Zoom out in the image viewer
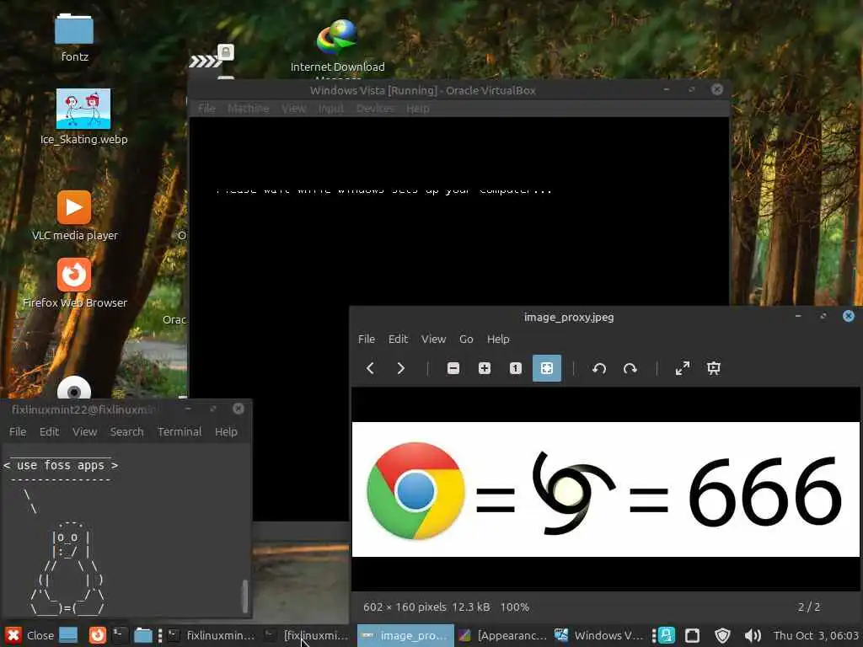This screenshot has height=647, width=863. [x=453, y=368]
